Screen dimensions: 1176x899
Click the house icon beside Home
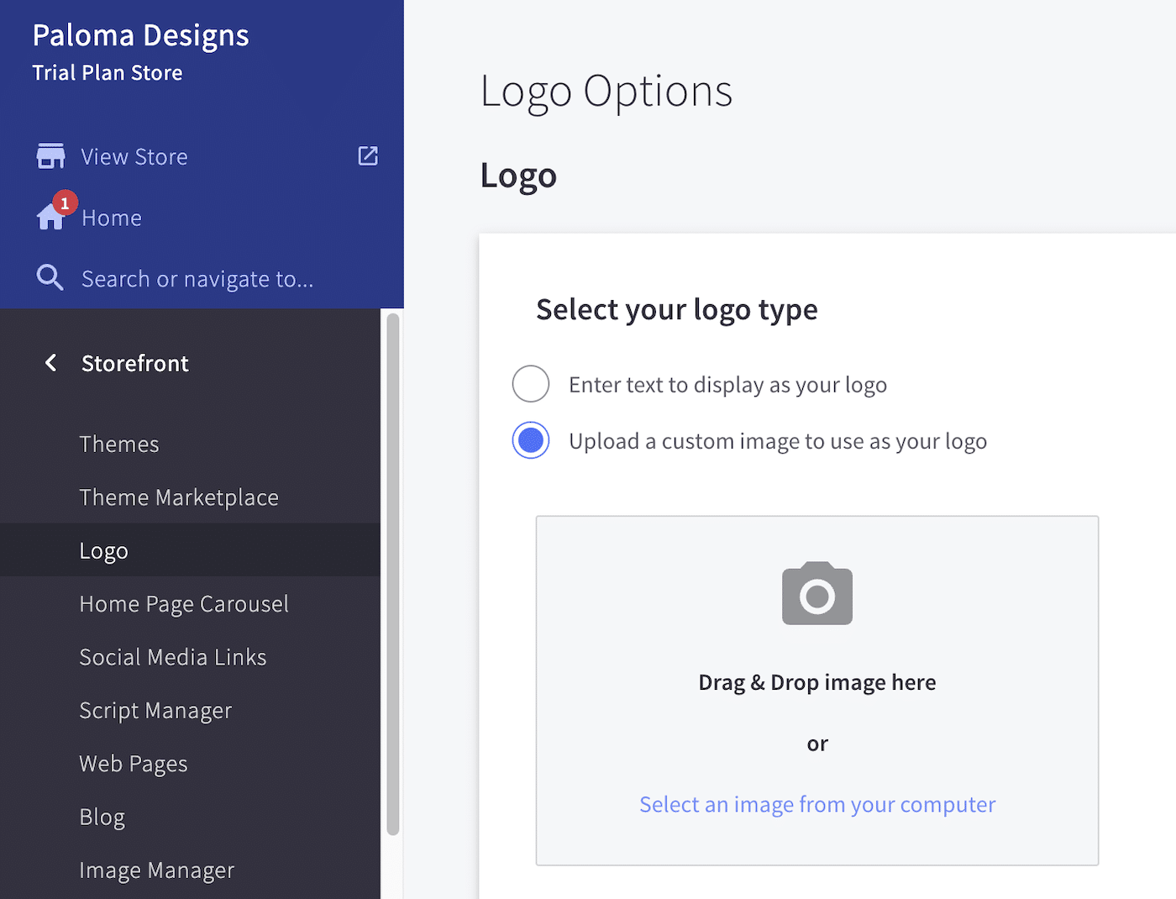tap(50, 217)
